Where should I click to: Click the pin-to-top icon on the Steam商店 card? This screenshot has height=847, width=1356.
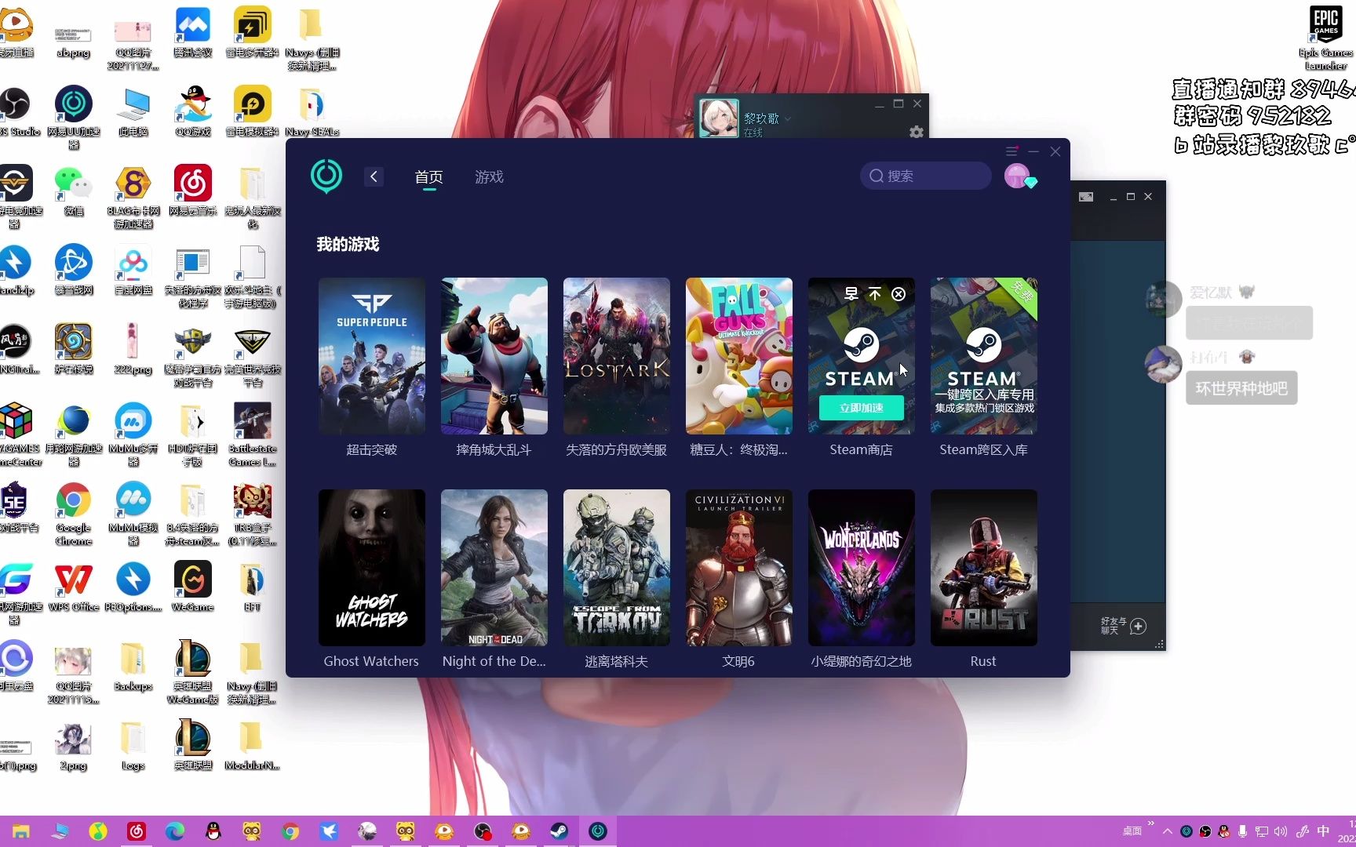coord(875,294)
